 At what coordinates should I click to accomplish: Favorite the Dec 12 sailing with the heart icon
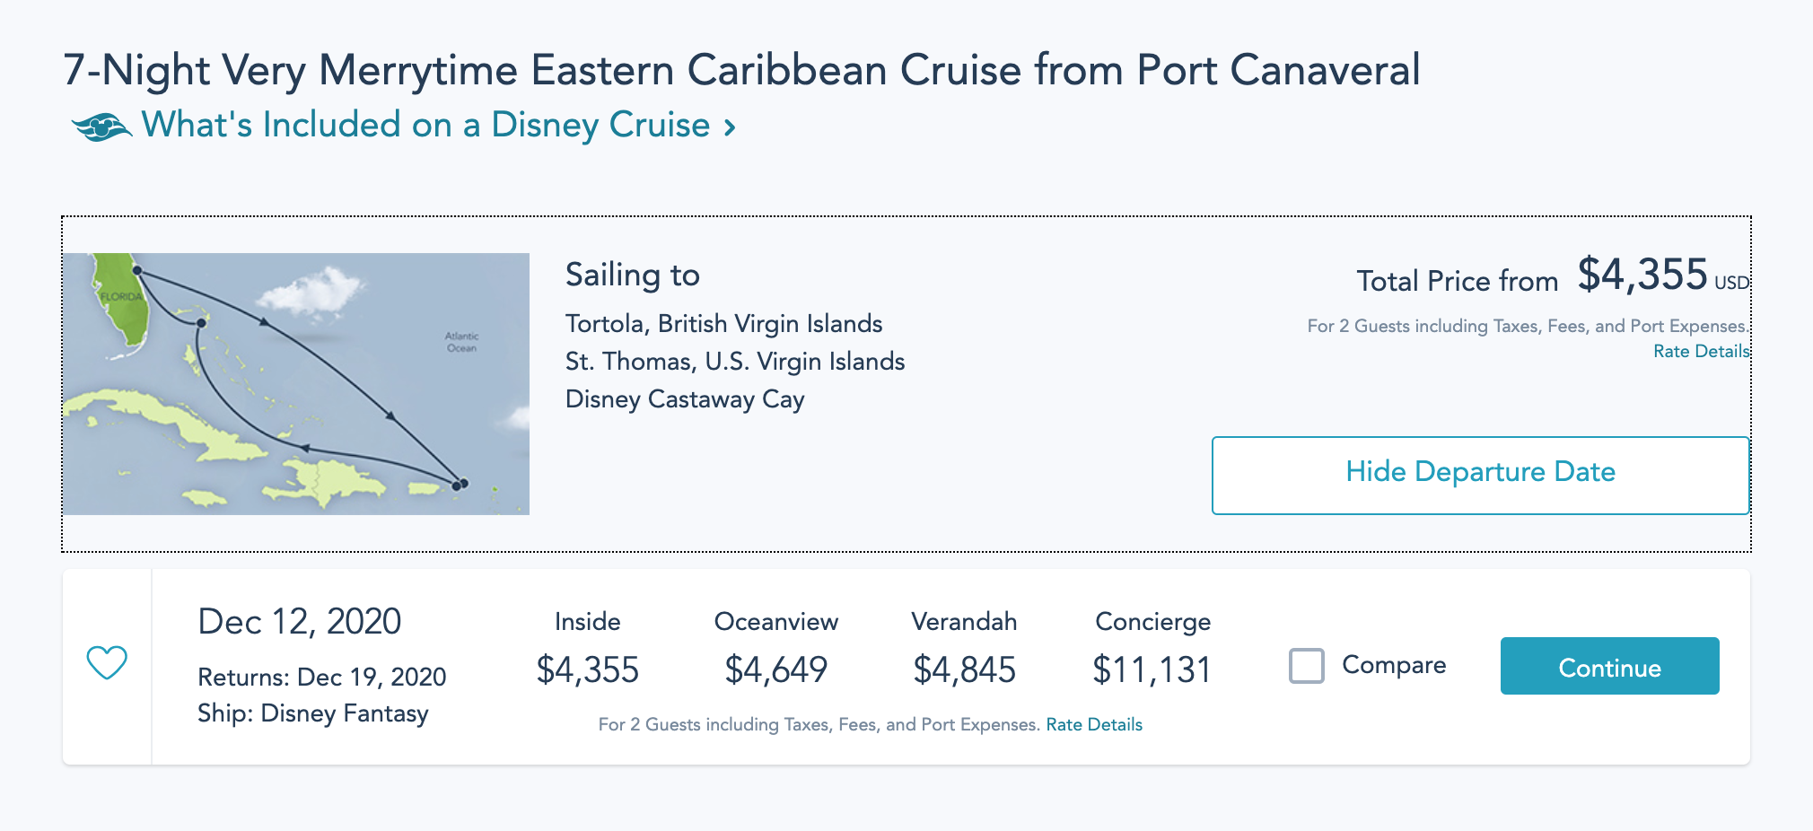tap(107, 663)
